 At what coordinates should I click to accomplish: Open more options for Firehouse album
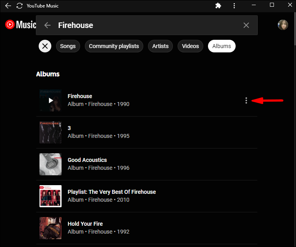pos(246,100)
